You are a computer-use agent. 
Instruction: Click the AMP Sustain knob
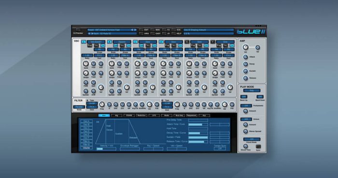click(x=245, y=71)
